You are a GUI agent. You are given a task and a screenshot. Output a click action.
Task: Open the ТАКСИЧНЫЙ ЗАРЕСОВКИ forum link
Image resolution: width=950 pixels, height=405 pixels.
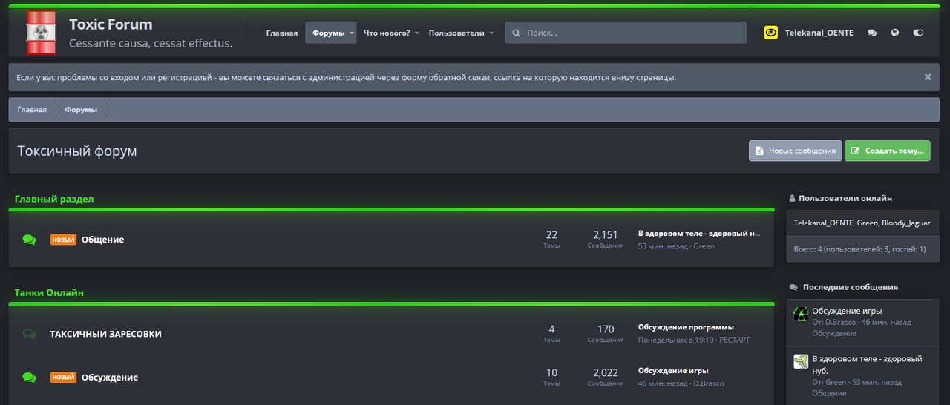(x=105, y=334)
